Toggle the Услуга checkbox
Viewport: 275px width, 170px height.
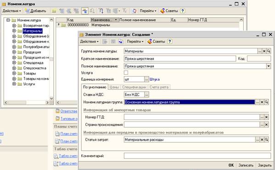click(x=126, y=72)
